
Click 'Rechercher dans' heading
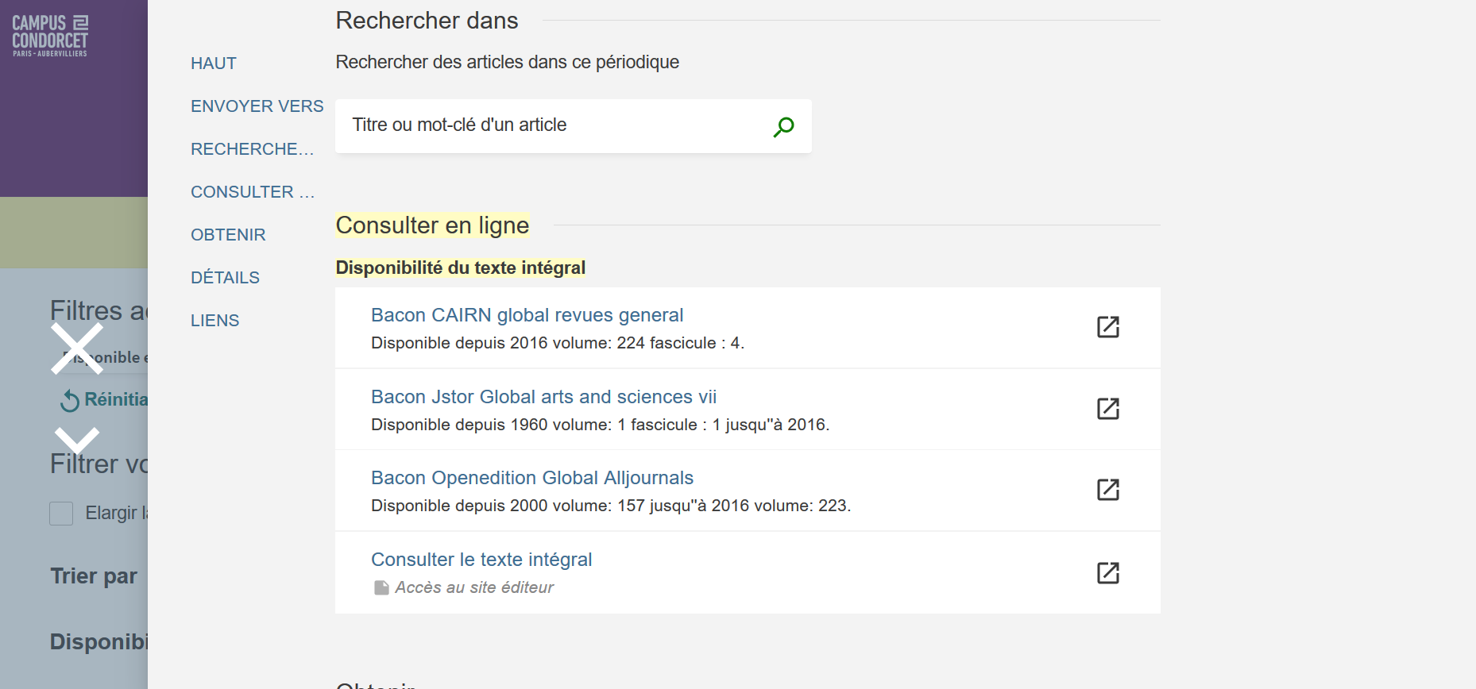(x=427, y=21)
